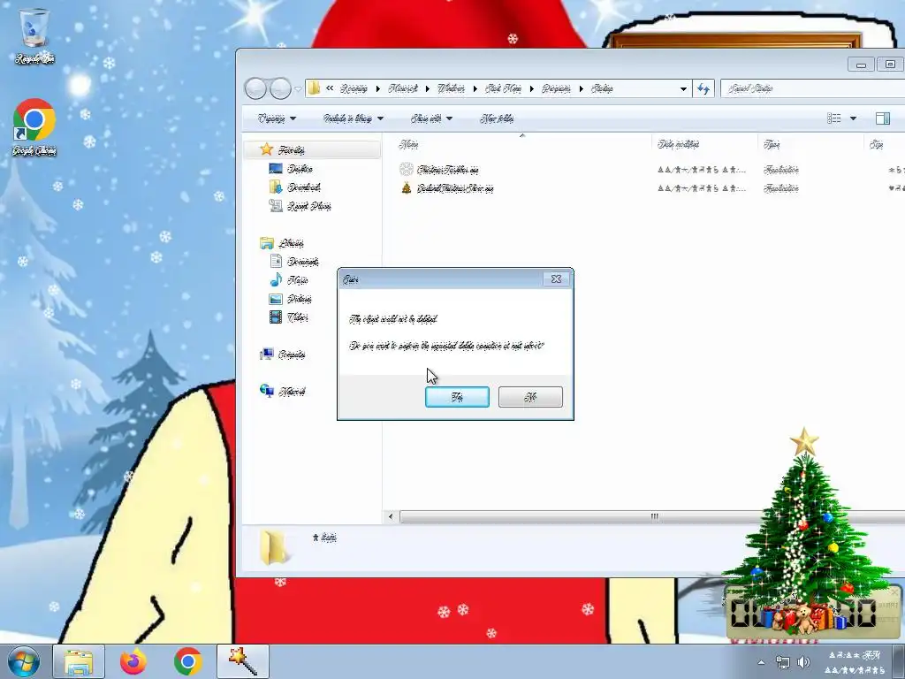Image resolution: width=905 pixels, height=679 pixels.
Task: Open the Organize menu
Action: [277, 118]
